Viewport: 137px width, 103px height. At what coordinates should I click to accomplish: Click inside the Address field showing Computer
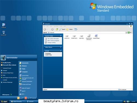(x=87, y=32)
